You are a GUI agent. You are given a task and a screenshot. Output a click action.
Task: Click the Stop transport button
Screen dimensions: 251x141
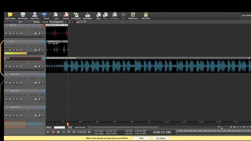click(x=64, y=132)
